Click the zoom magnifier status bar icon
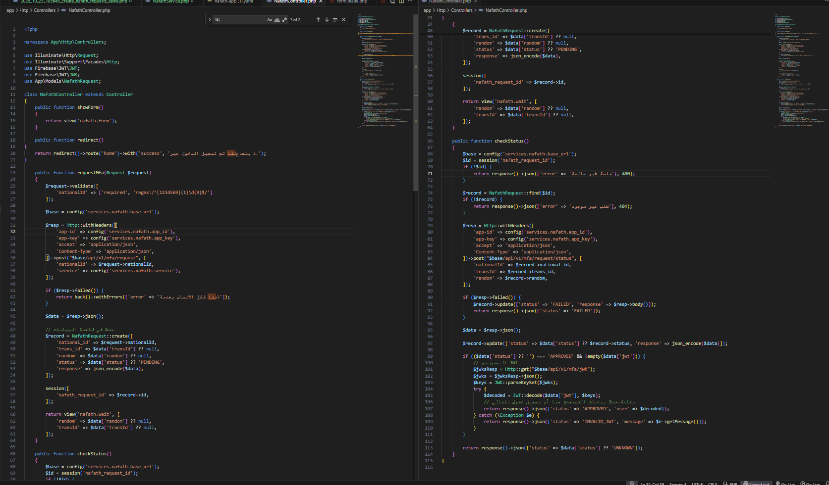The image size is (829, 485). coord(632,483)
